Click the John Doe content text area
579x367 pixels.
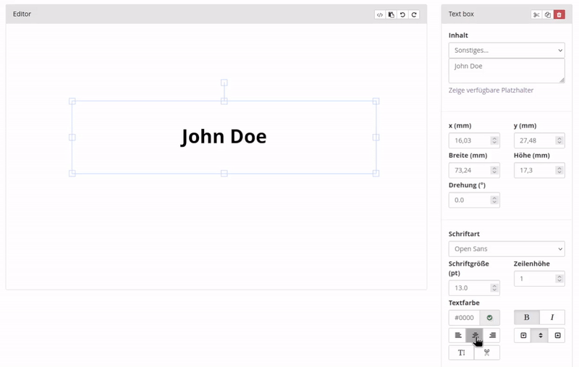click(x=507, y=70)
